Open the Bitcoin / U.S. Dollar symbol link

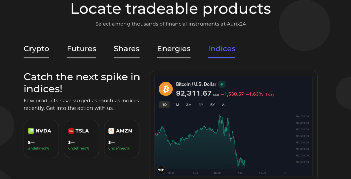[196, 84]
